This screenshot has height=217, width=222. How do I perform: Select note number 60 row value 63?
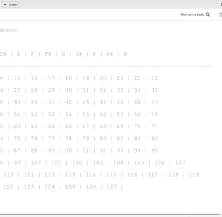(x=17, y=126)
